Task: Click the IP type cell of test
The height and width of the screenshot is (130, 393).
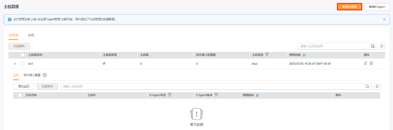Action: pyautogui.click(x=104, y=64)
